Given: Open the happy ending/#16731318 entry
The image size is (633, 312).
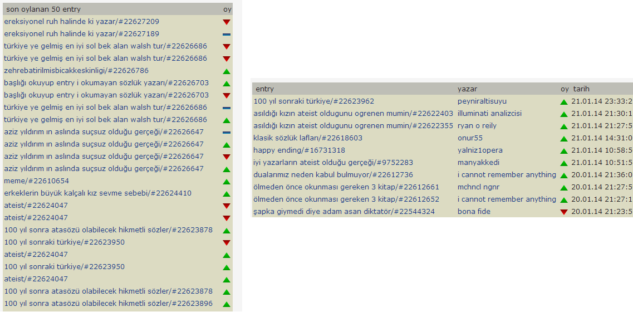Looking at the screenshot, I should tap(299, 150).
